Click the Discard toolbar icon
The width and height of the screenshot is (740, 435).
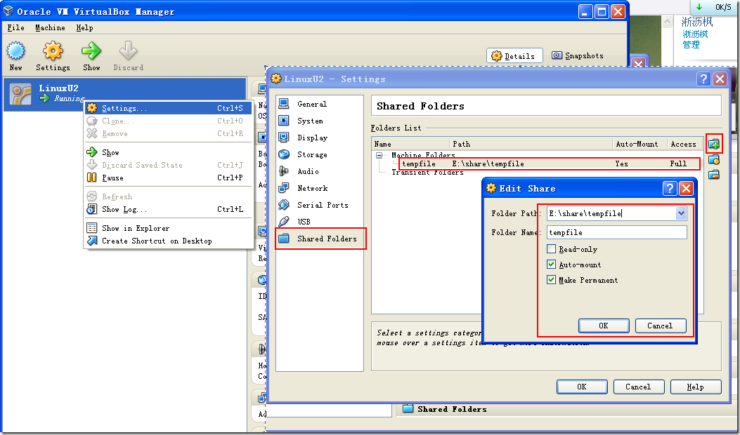[128, 51]
